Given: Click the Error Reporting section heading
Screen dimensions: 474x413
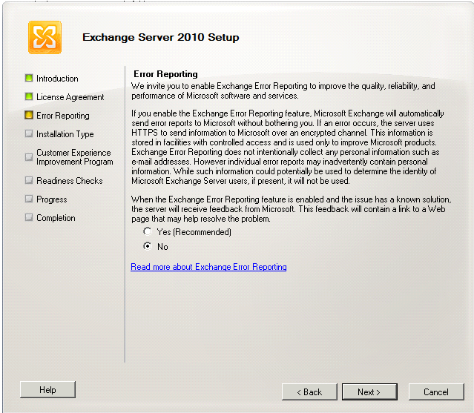Looking at the screenshot, I should (165, 74).
